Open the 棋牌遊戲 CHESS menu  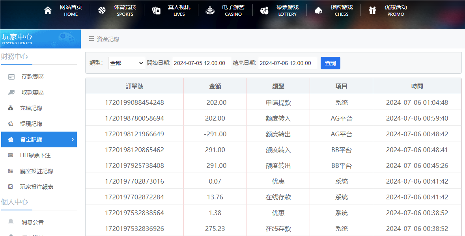coord(341,10)
